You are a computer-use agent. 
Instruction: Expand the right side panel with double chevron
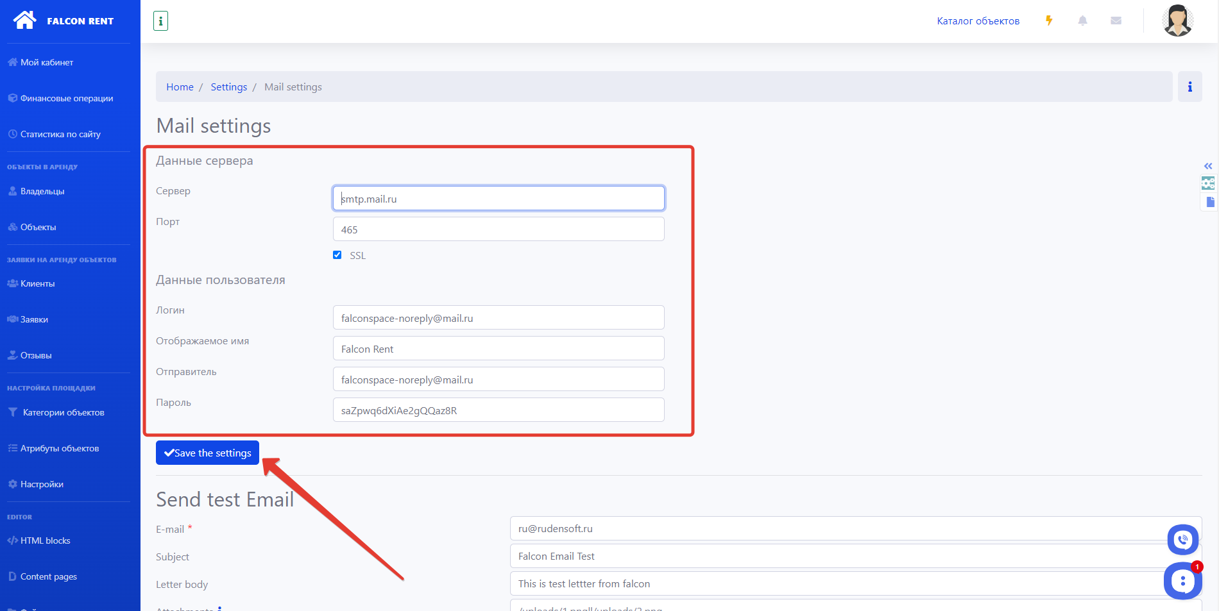click(1208, 166)
